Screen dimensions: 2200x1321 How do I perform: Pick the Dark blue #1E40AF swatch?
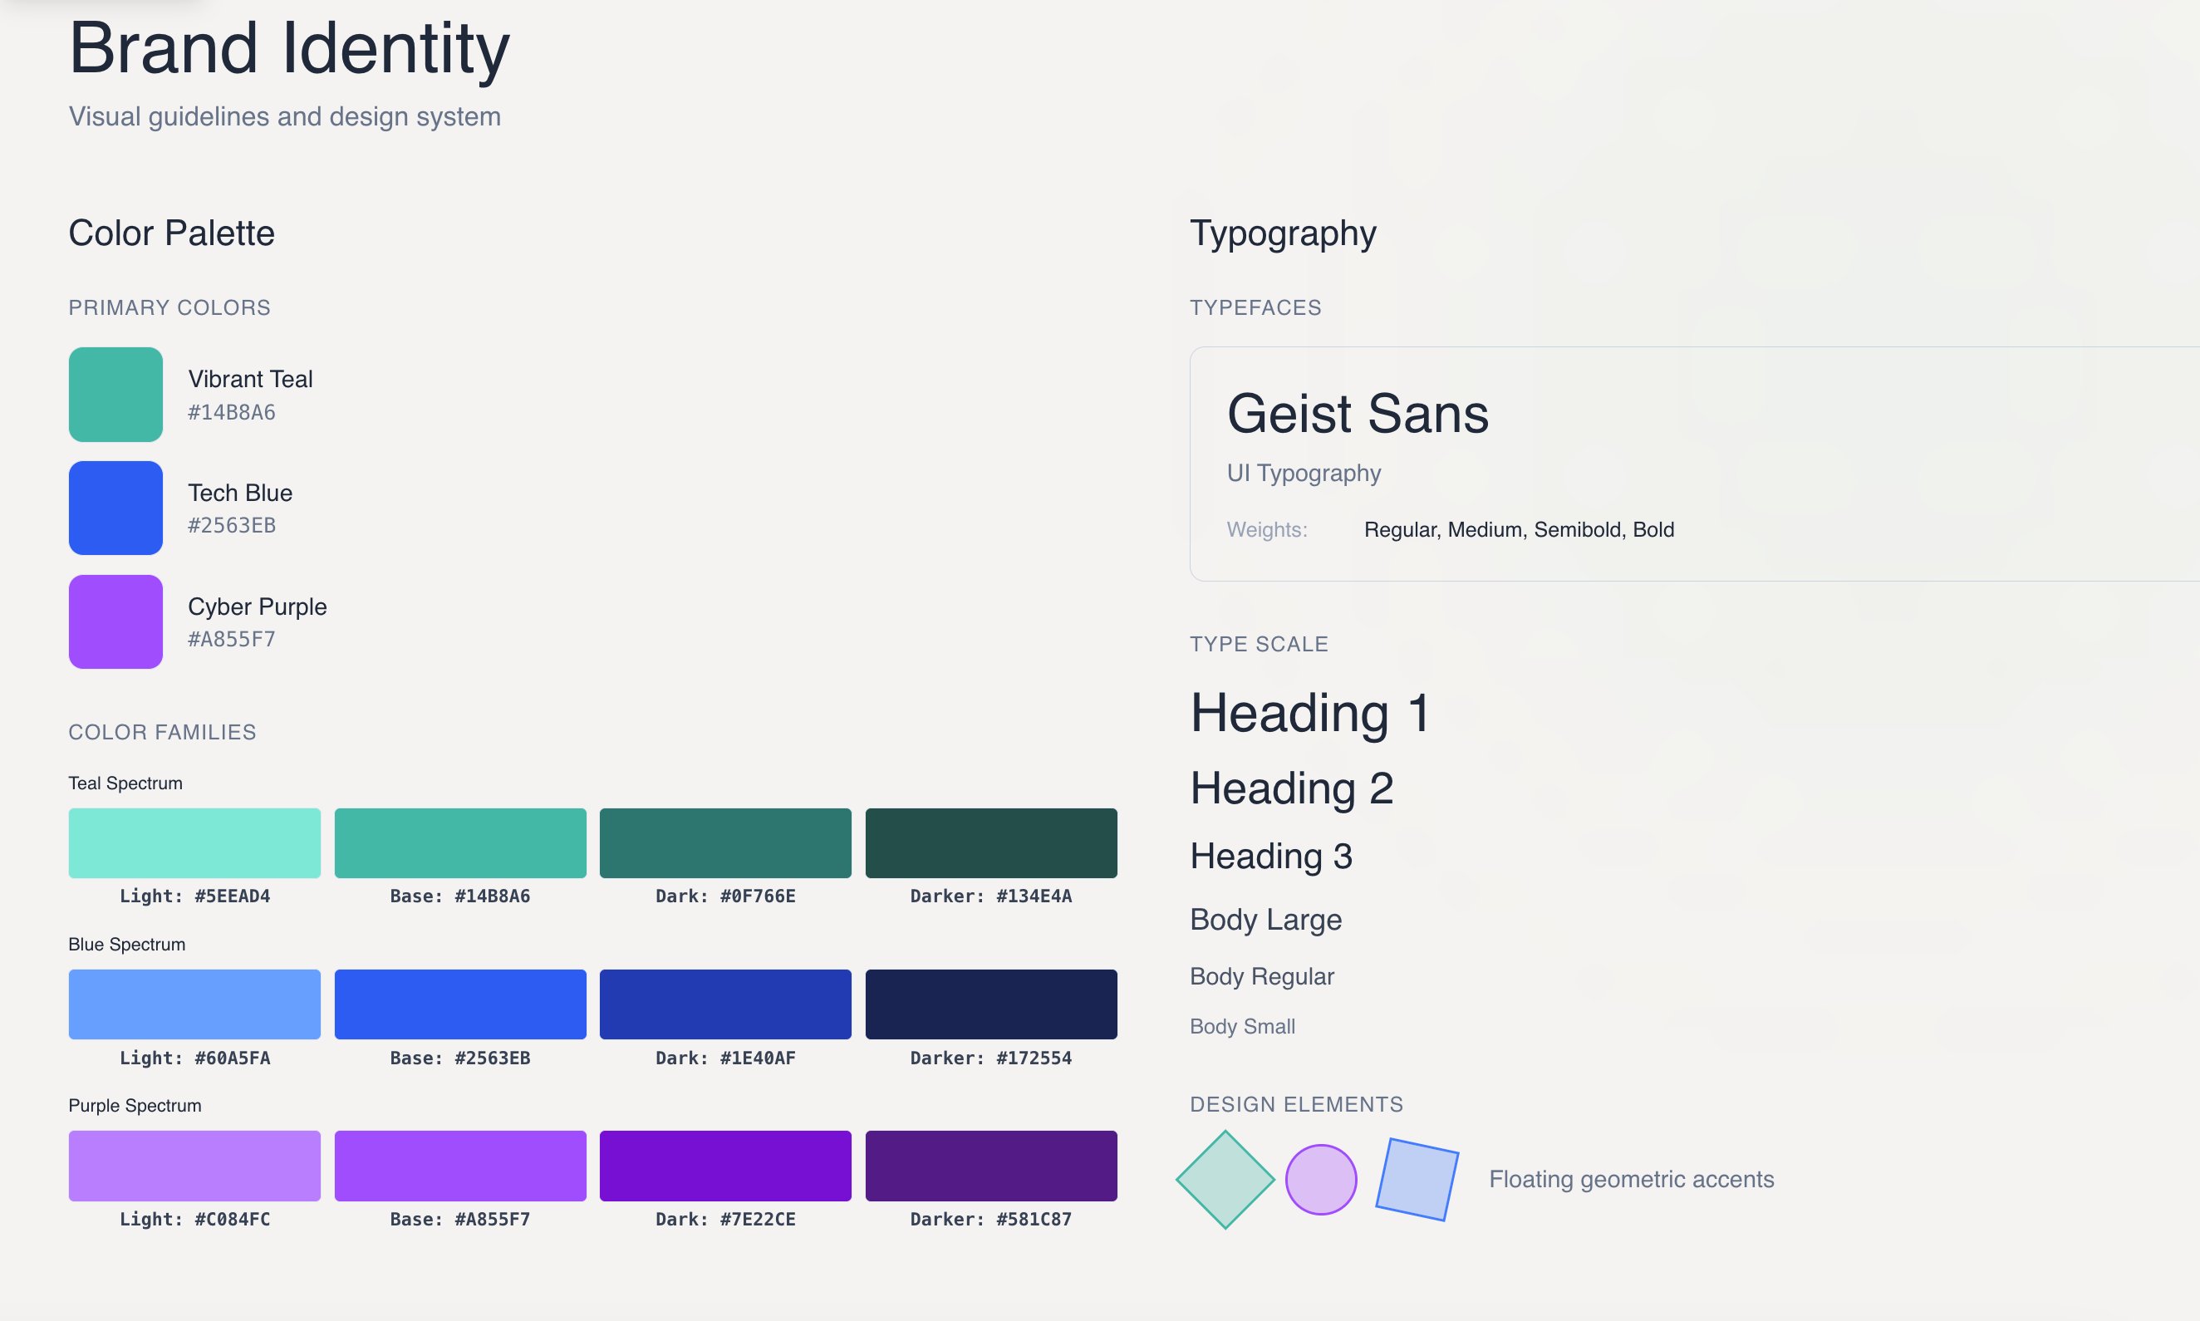coord(725,1004)
